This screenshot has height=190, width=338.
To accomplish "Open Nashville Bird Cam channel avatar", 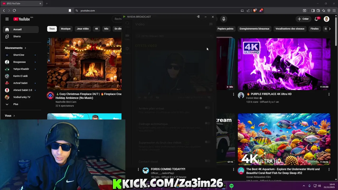I will [50, 96].
